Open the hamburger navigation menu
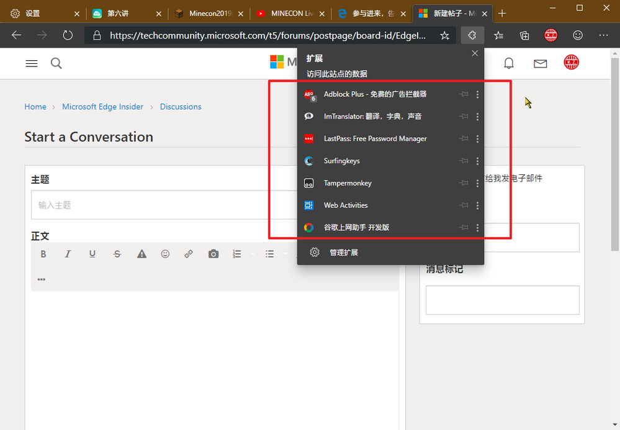This screenshot has width=620, height=430. tap(32, 63)
